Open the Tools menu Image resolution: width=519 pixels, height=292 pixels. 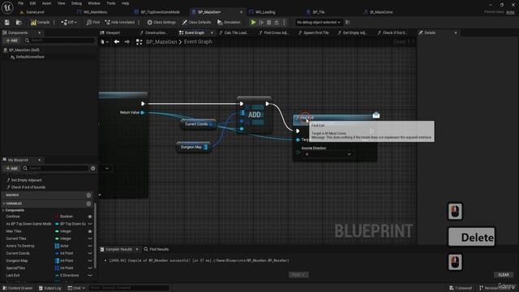point(111,3)
